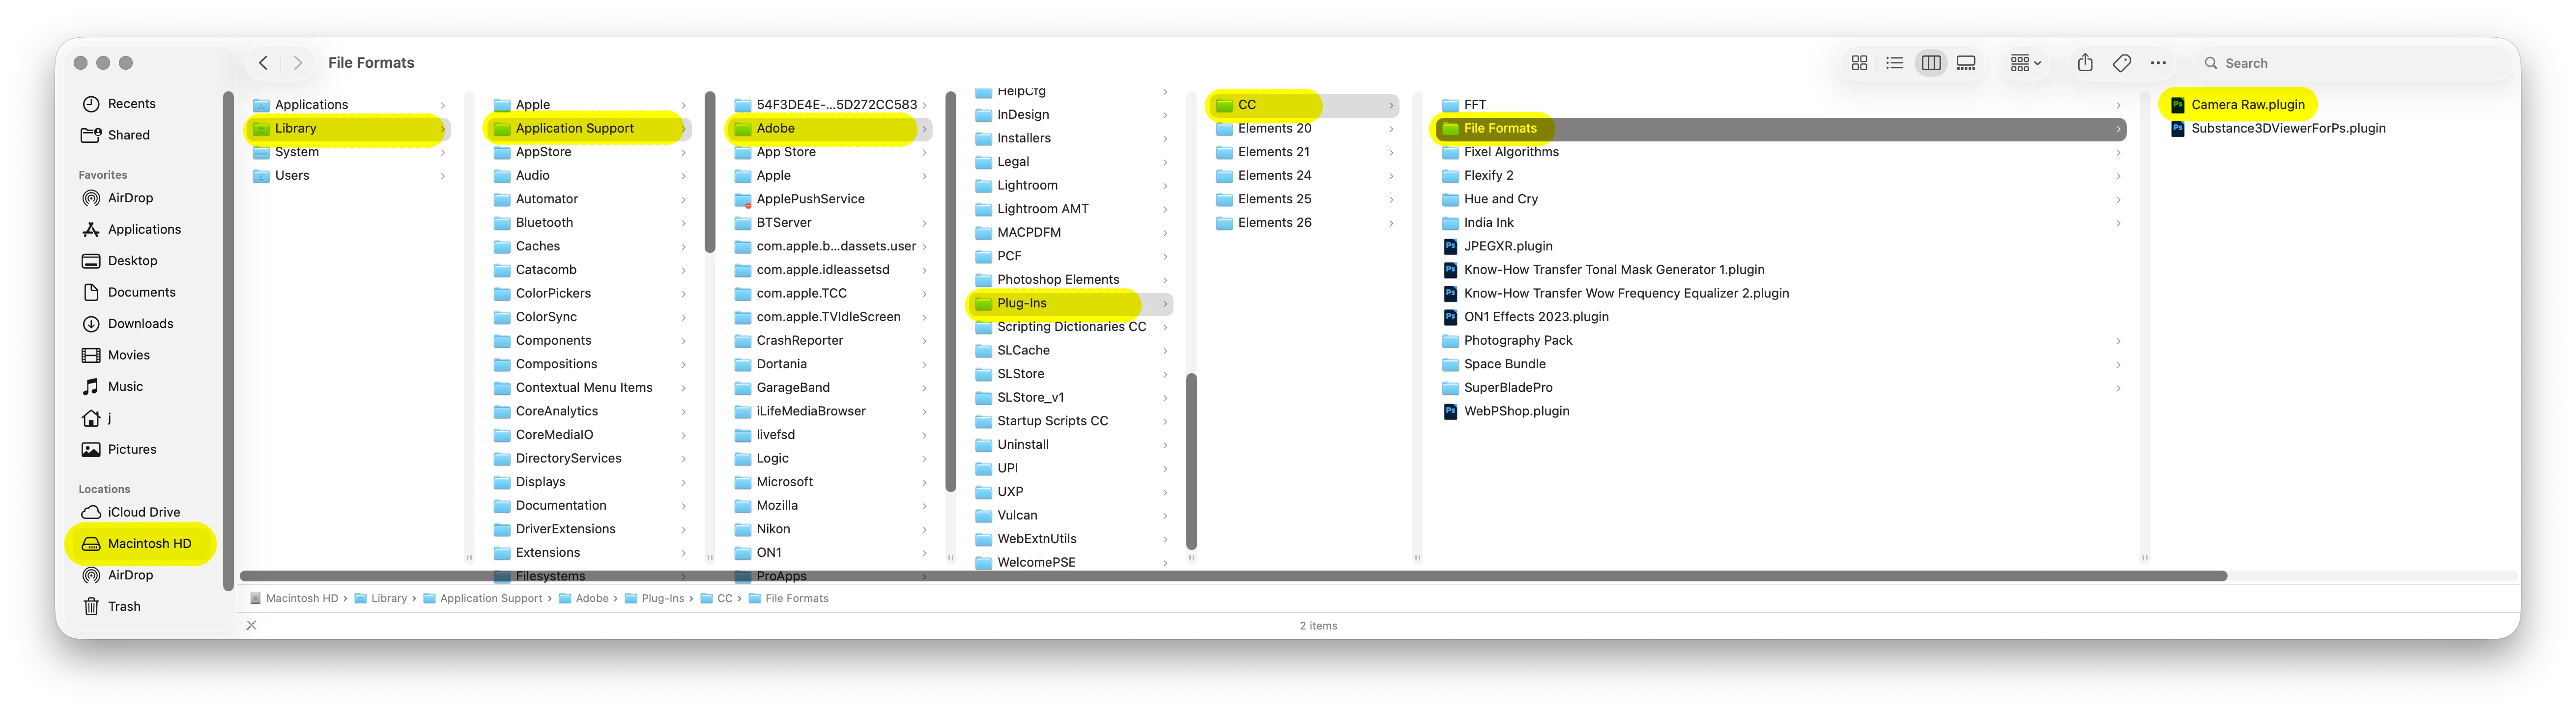
Task: Open the group-by dropdown in toolbar
Action: pos(2025,63)
